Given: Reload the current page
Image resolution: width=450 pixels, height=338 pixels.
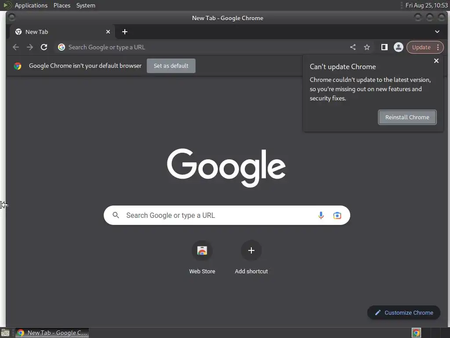Looking at the screenshot, I should point(44,47).
